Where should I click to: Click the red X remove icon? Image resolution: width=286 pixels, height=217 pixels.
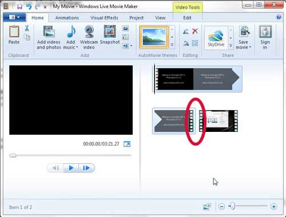[195, 31]
